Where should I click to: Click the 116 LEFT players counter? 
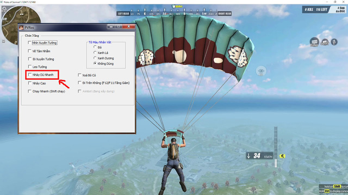click(321, 10)
